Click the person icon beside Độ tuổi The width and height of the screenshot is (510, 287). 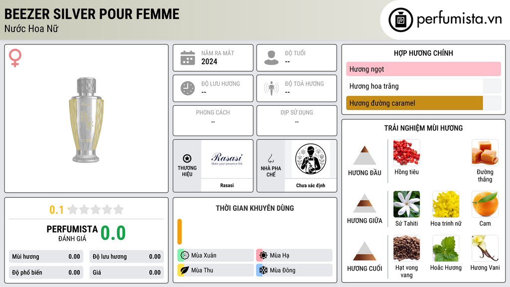coord(271,58)
